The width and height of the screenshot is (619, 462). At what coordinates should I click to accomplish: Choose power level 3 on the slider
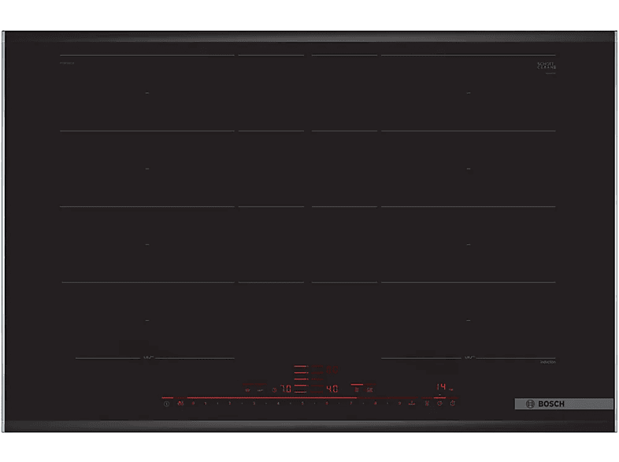pos(254,404)
